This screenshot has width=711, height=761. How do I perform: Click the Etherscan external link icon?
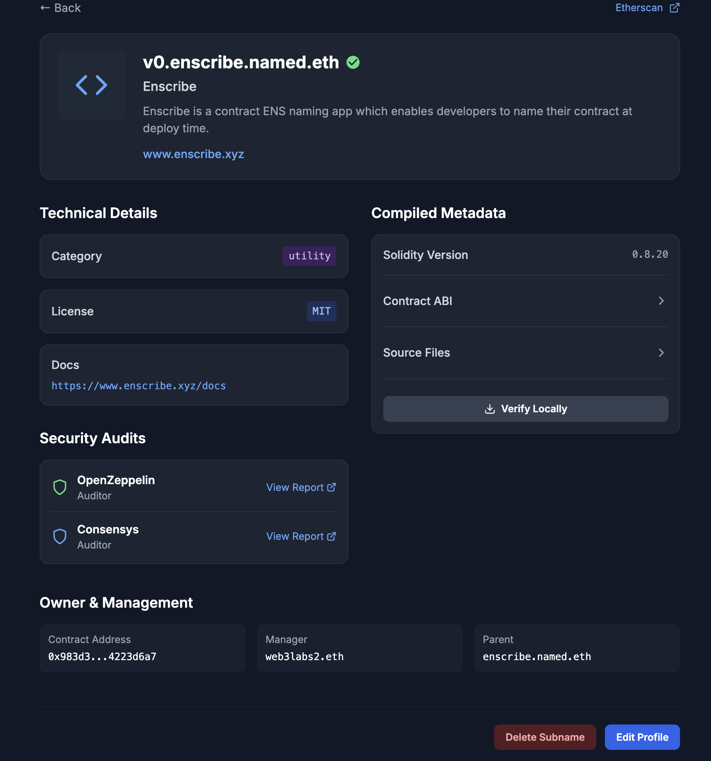[674, 8]
